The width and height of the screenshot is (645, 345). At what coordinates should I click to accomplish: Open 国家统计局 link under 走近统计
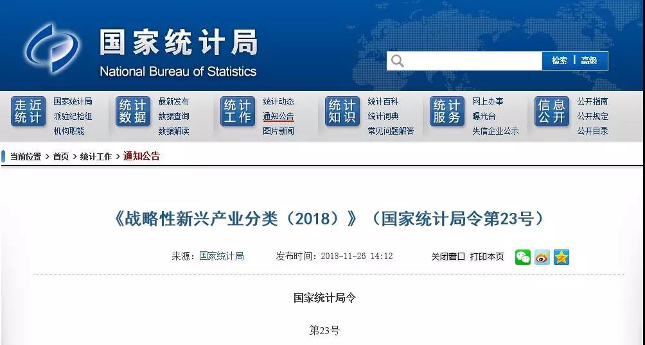[73, 101]
